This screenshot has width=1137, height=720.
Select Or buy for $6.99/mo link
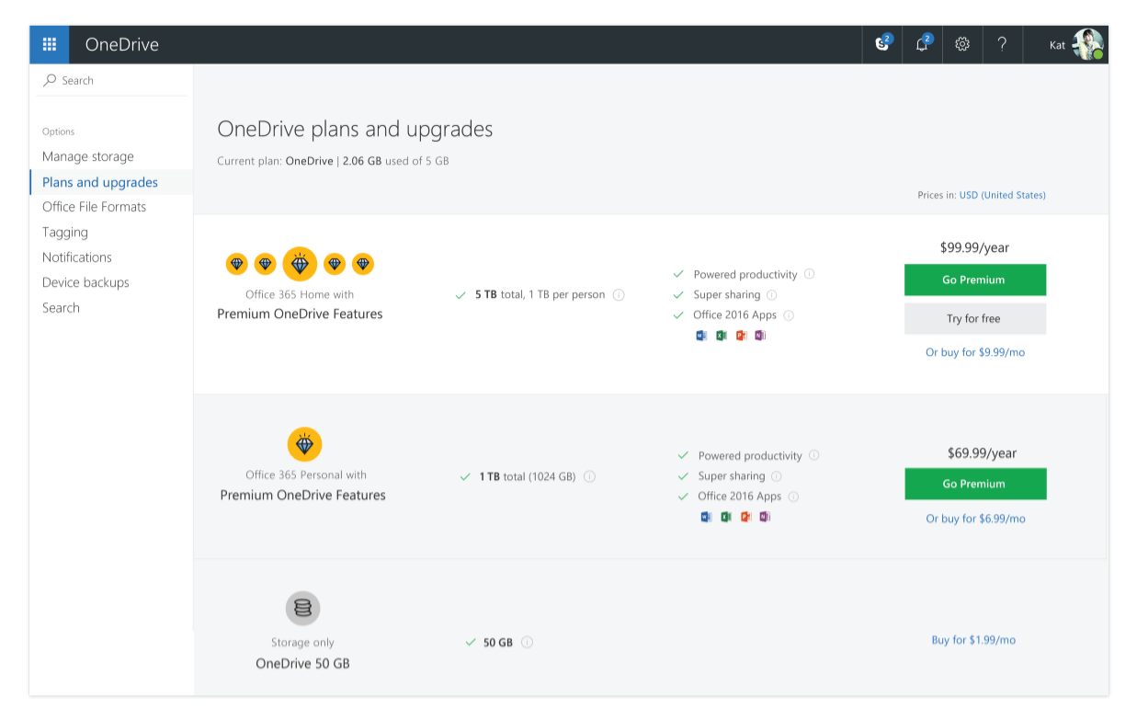coord(975,519)
